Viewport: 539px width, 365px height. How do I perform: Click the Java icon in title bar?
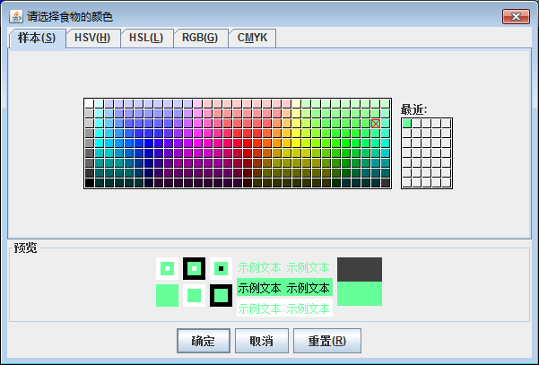(16, 16)
